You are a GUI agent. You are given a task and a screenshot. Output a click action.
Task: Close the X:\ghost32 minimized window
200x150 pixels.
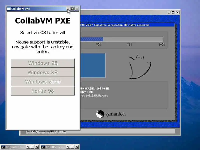37,147
